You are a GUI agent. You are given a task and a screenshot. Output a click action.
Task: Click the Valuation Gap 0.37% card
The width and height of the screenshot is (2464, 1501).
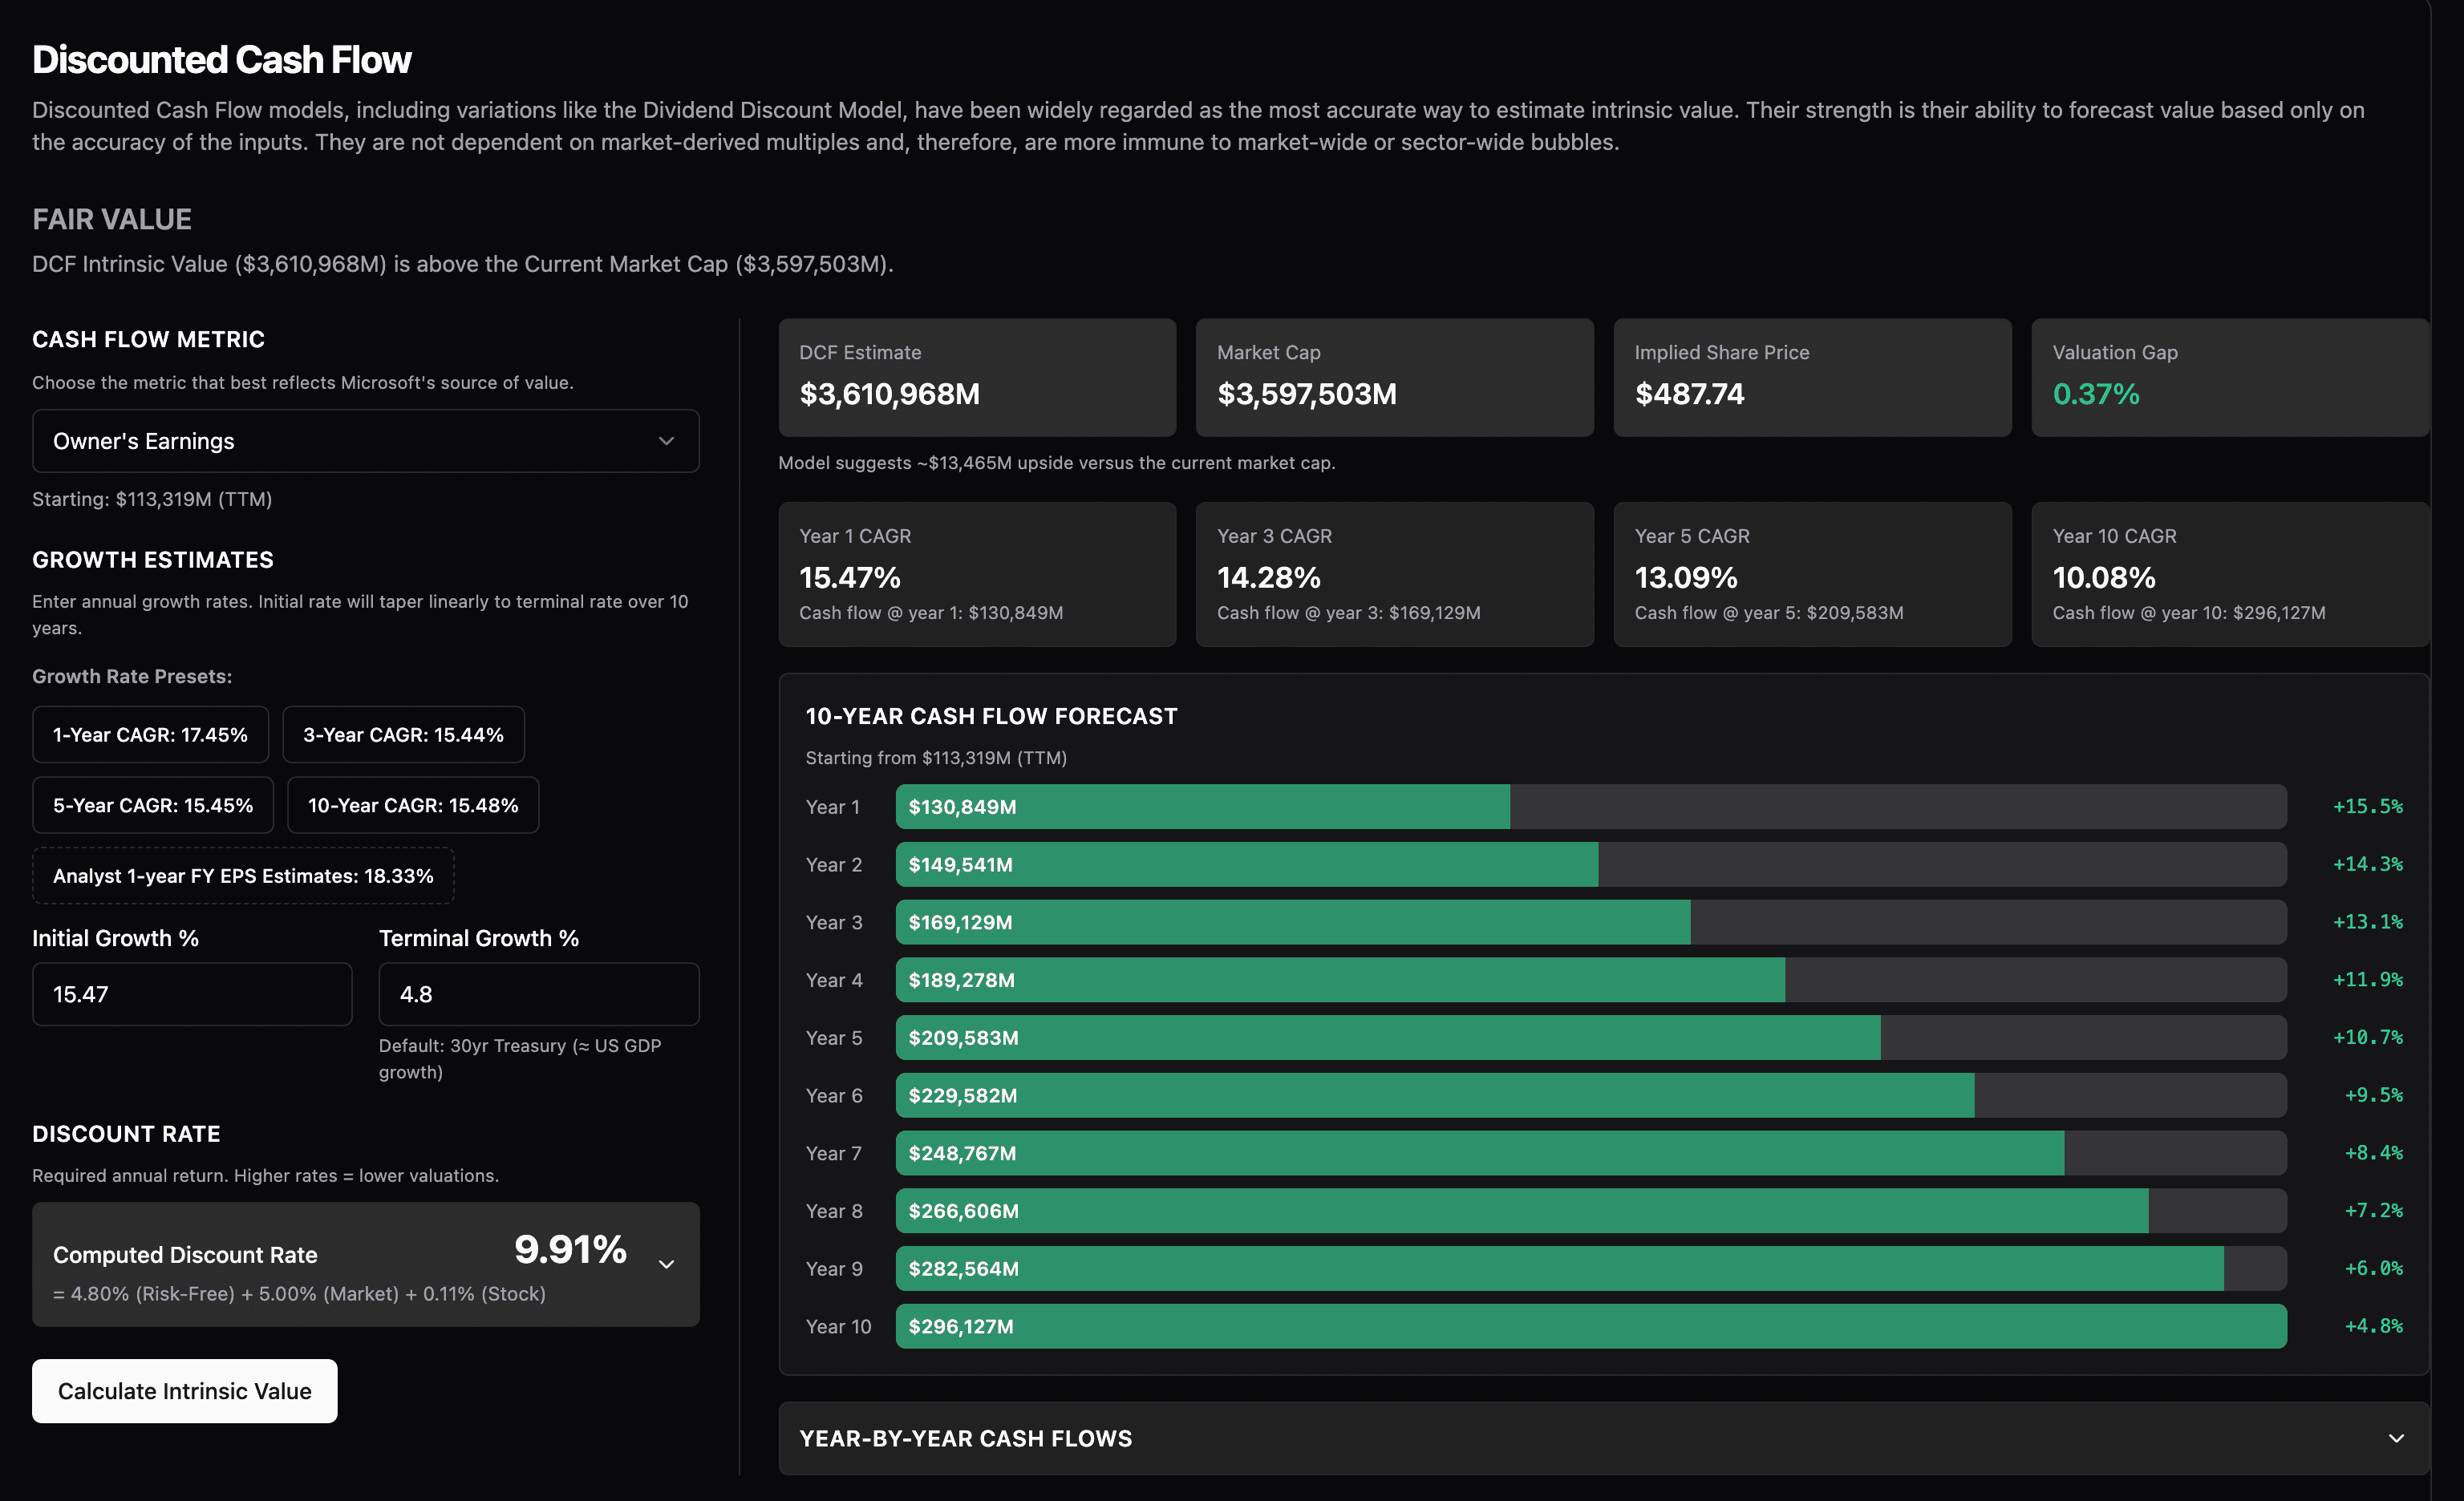coord(2229,378)
